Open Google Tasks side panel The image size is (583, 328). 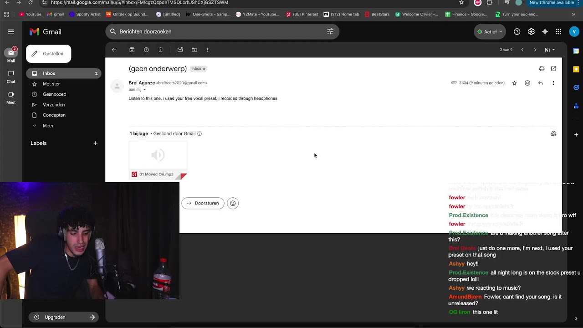click(576, 87)
